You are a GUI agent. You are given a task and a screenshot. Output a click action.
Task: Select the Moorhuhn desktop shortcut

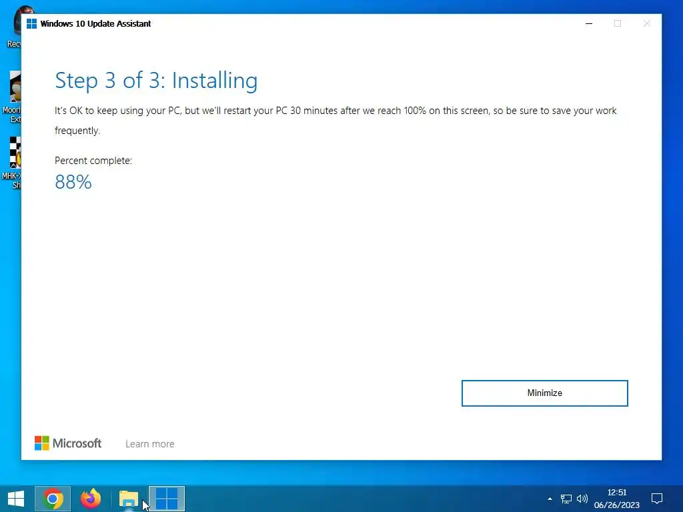(x=13, y=97)
